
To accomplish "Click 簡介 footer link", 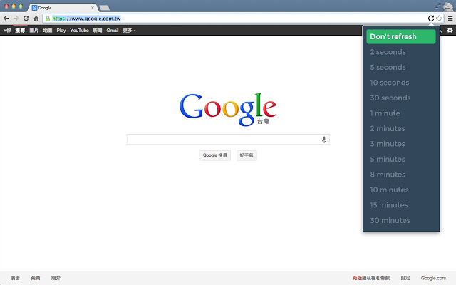I will point(56,278).
